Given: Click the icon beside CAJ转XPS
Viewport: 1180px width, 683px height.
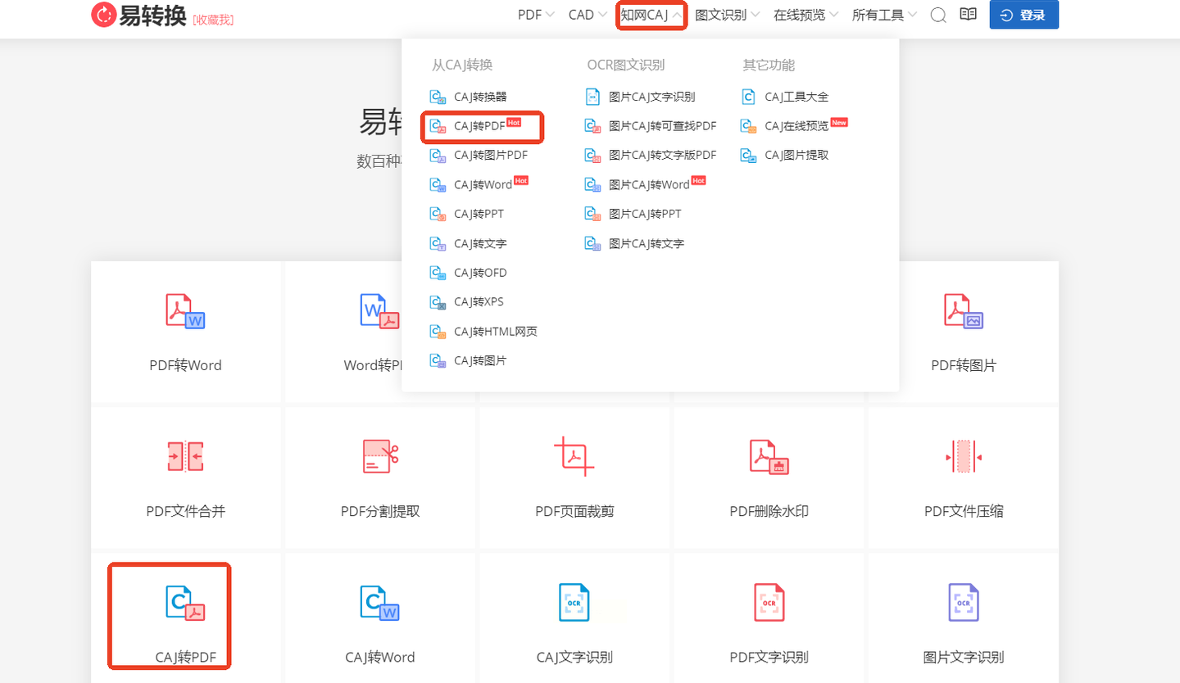Looking at the screenshot, I should click(438, 302).
